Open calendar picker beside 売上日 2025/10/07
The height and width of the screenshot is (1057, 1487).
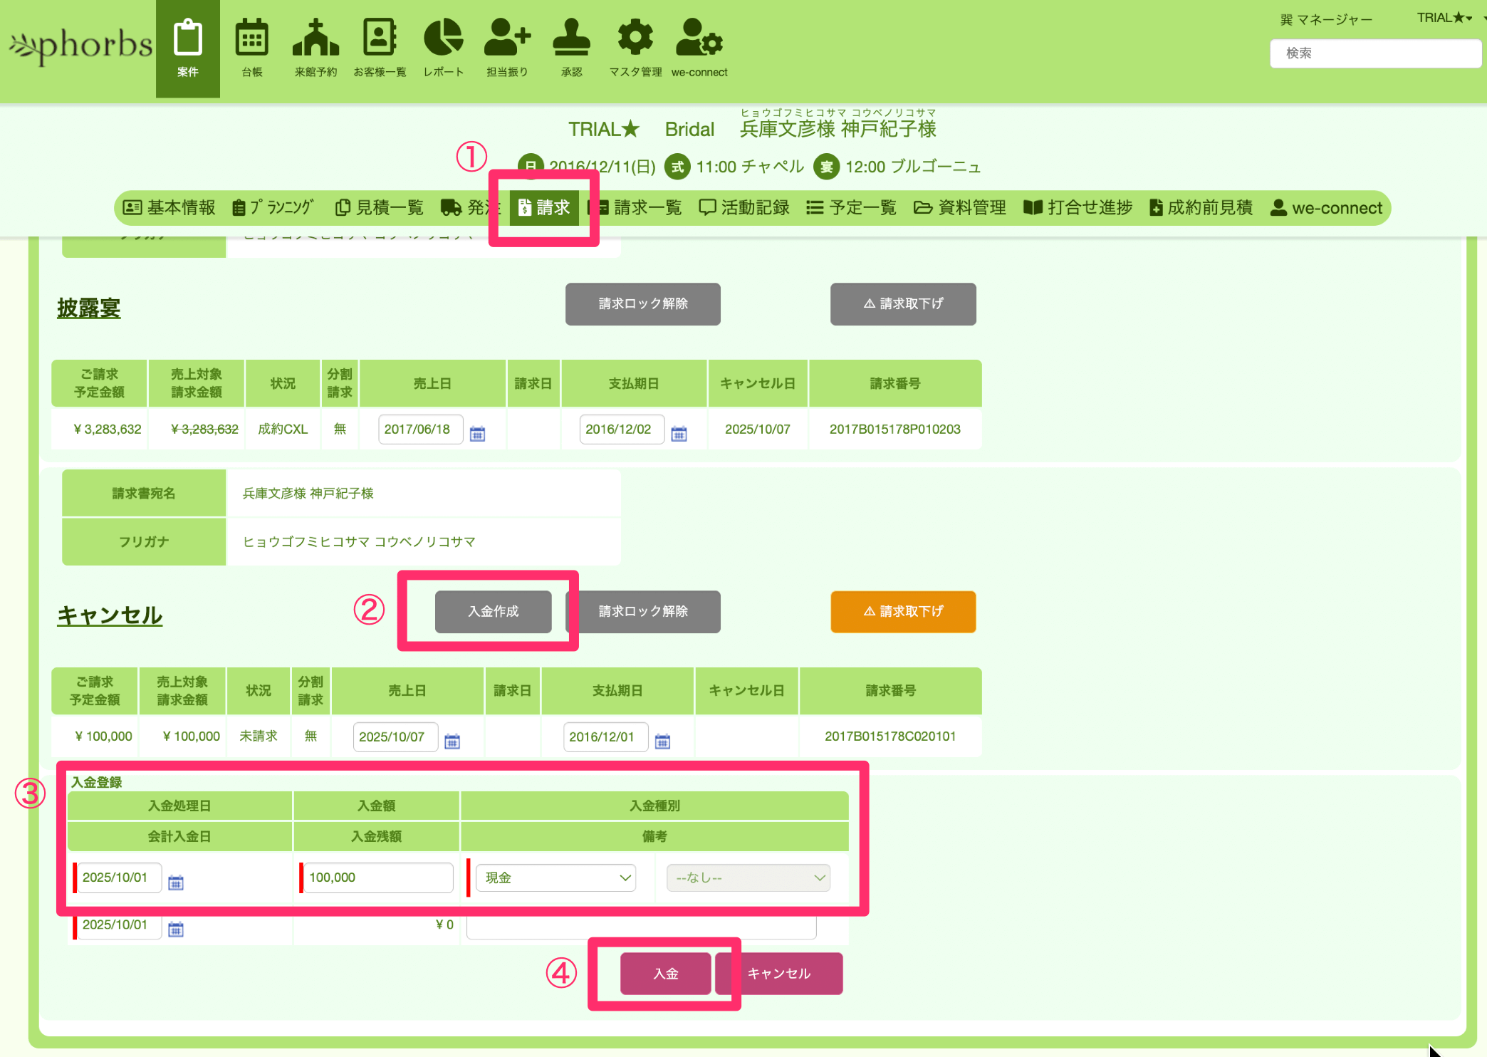click(452, 741)
